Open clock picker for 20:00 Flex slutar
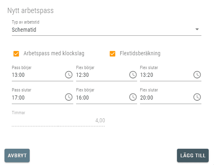This screenshot has width=214, height=165. point(197,97)
